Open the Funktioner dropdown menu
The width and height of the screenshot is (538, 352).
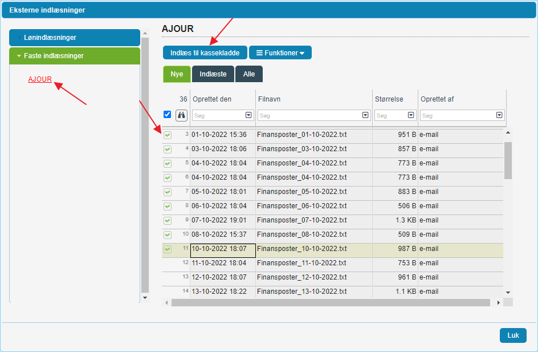pyautogui.click(x=280, y=52)
